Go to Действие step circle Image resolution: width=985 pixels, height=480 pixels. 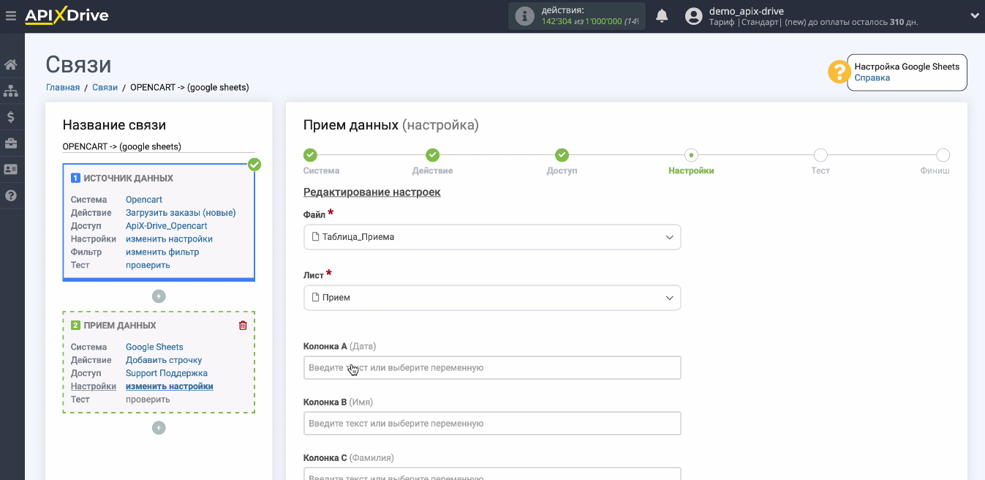point(433,155)
